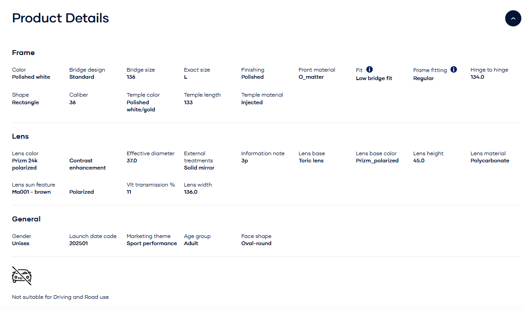Select the Toric lens base value
524x310 pixels.
311,161
